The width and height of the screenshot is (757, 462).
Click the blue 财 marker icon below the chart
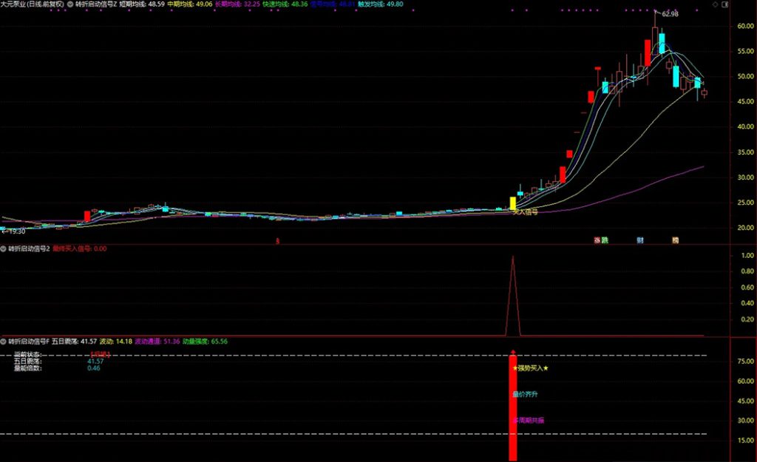[x=640, y=240]
